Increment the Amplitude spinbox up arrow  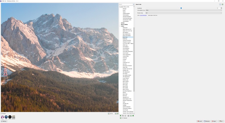(x=221, y=8)
